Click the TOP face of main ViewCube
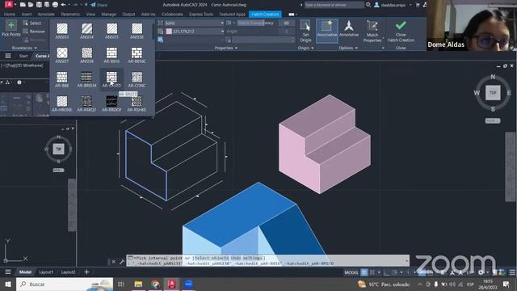Image resolution: width=517 pixels, height=291 pixels. tap(493, 93)
